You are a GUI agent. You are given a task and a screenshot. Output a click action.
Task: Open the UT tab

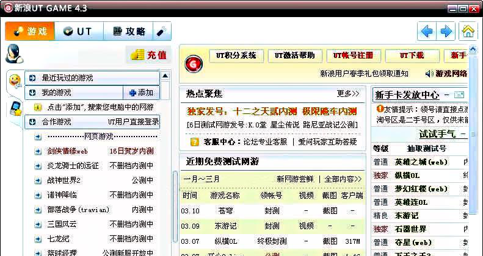pyautogui.click(x=79, y=31)
